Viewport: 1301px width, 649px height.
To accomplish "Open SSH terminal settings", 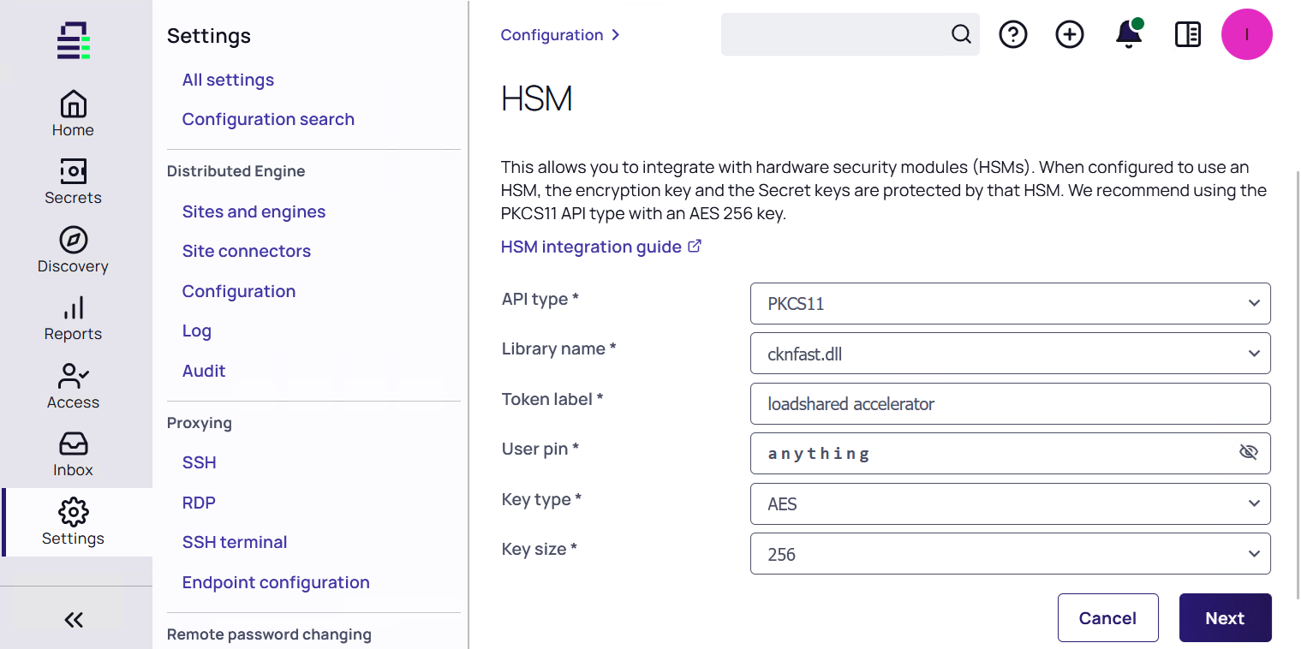I will coord(235,542).
